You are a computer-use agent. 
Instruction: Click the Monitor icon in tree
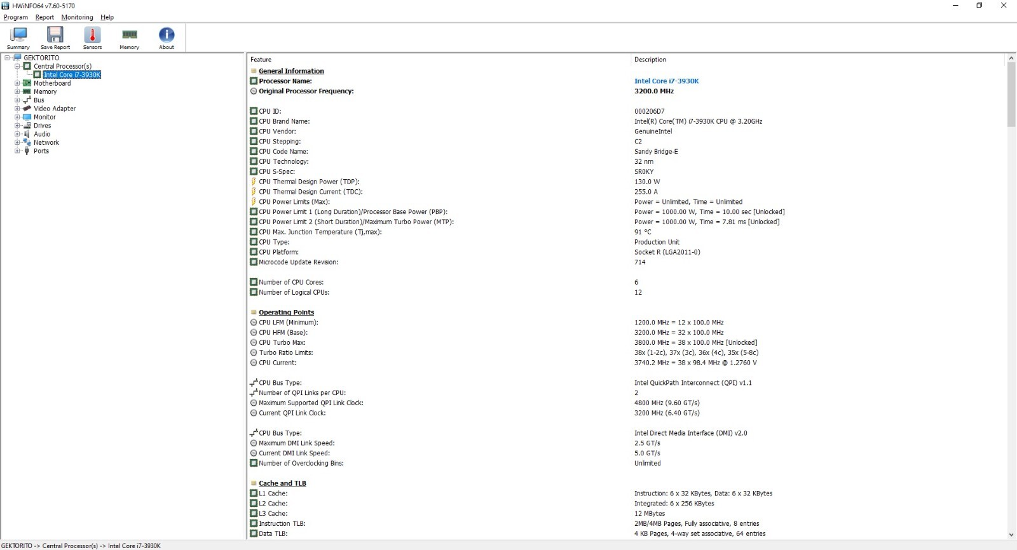[x=27, y=117]
